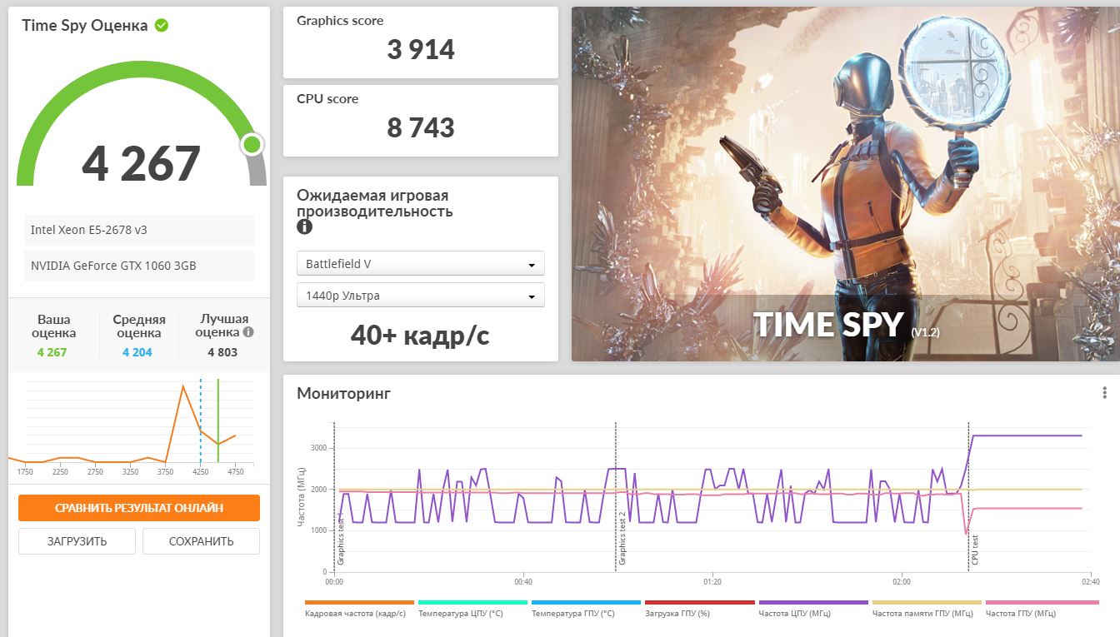Click info icon beside Лучшая оценка
Image resolution: width=1120 pixels, height=637 pixels.
pos(248,331)
